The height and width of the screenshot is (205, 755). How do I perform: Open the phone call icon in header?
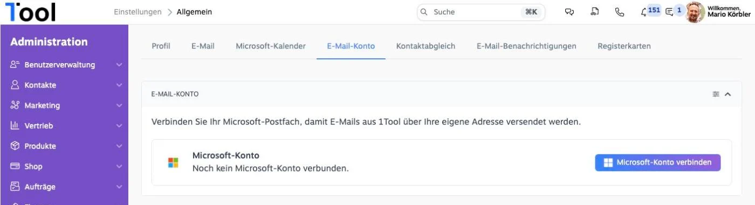tap(620, 12)
